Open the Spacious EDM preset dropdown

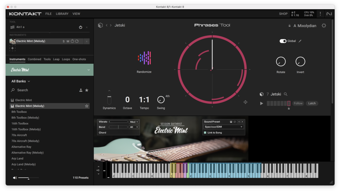coord(224,127)
